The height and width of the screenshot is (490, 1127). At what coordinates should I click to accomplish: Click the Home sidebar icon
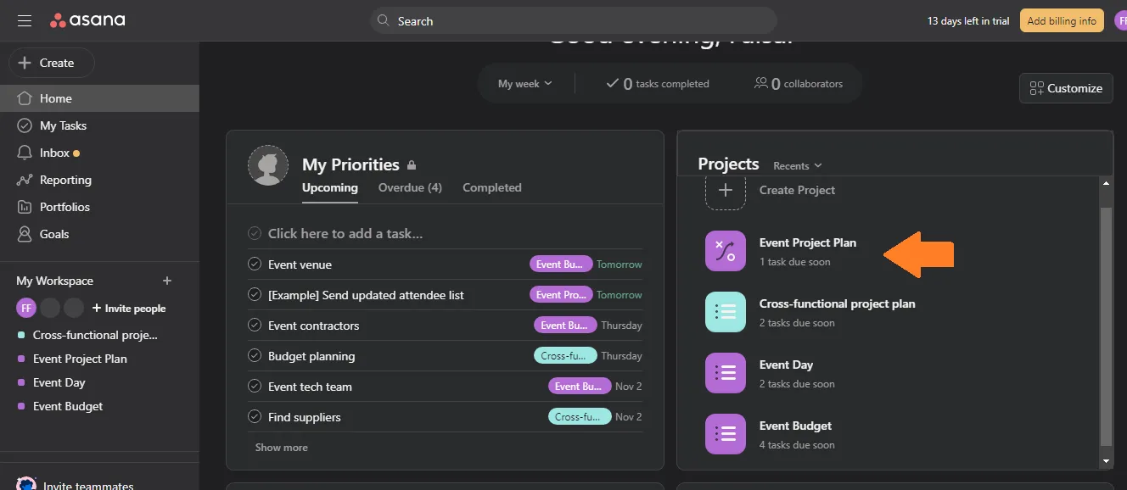point(25,98)
